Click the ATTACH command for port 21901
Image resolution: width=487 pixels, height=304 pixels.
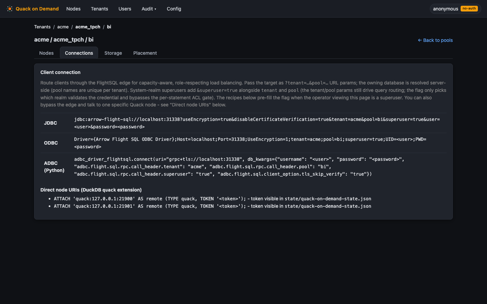click(x=150, y=206)
